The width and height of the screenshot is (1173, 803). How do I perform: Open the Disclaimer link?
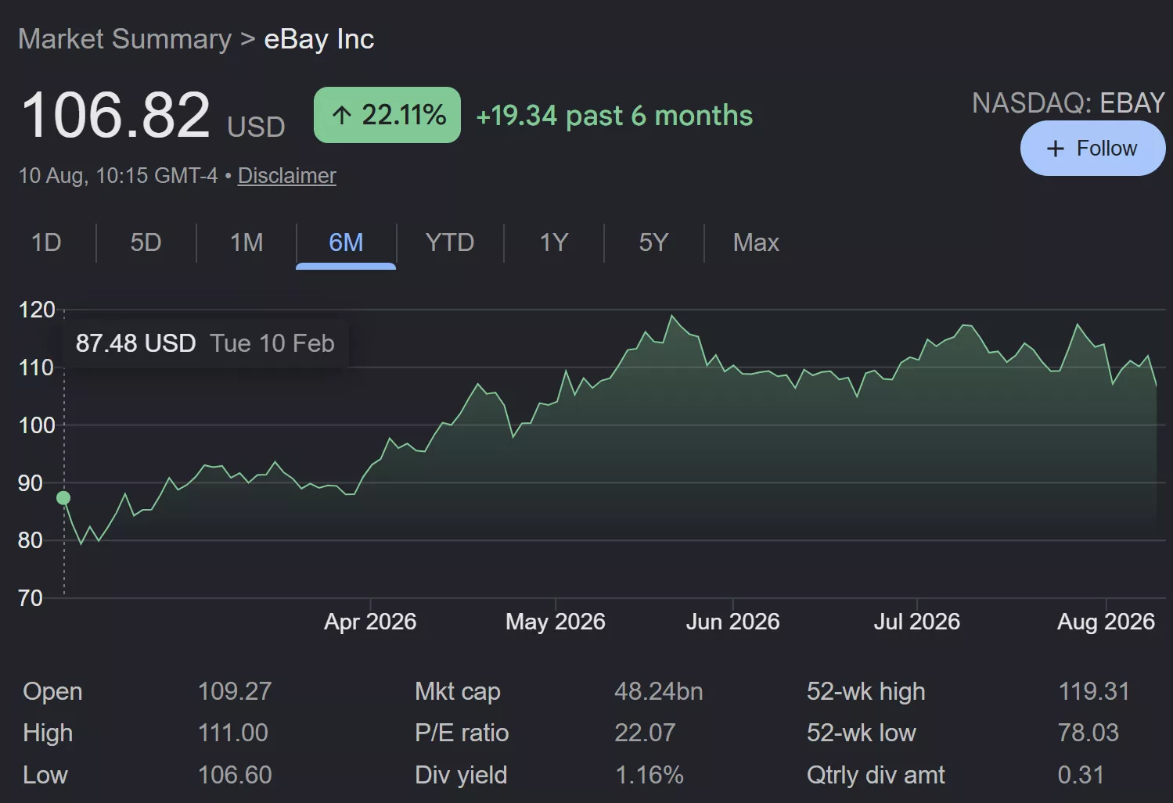286,175
